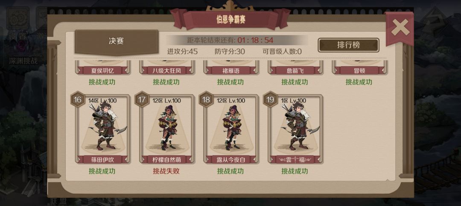Select the 八级大狂风 name banner

tap(167, 70)
